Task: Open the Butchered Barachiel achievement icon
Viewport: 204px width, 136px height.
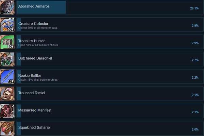Action: 7,59
